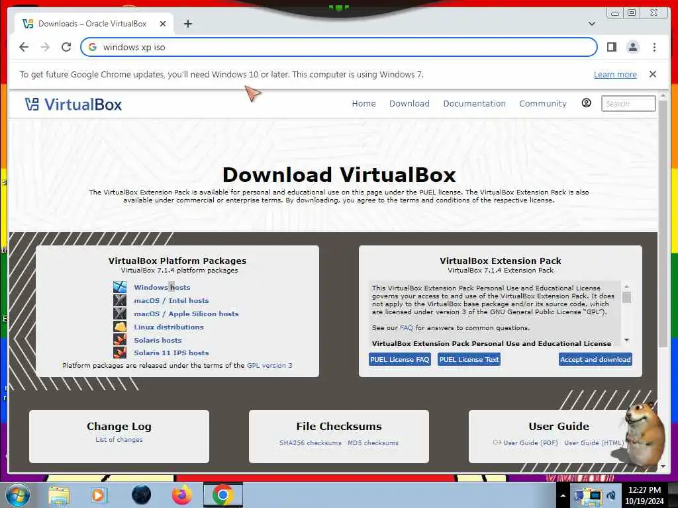
Task: Click the VirtualBox logo in the header
Action: pos(73,104)
